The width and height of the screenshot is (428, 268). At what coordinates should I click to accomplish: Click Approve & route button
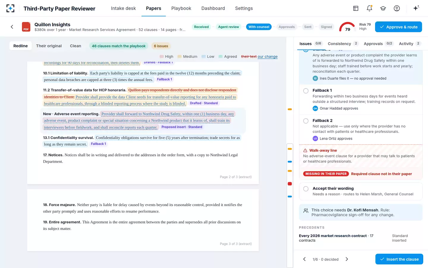tap(399, 27)
